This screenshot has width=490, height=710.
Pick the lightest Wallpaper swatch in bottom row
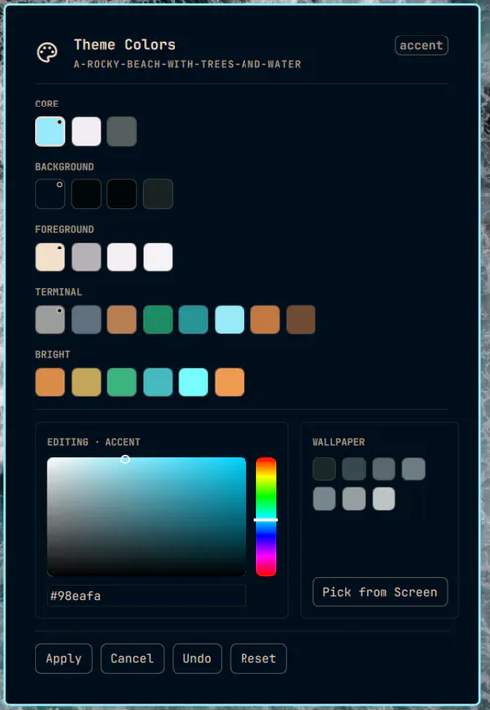click(385, 499)
